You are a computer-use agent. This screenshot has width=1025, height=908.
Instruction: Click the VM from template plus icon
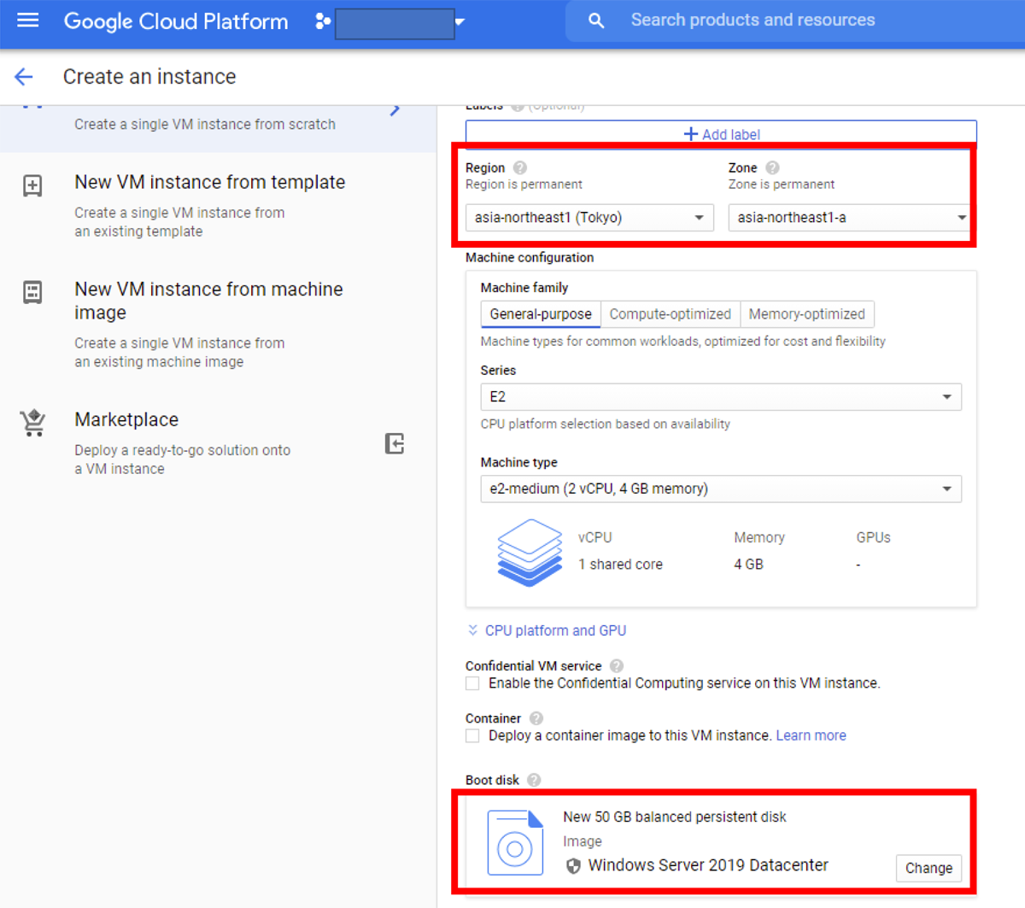tap(32, 185)
